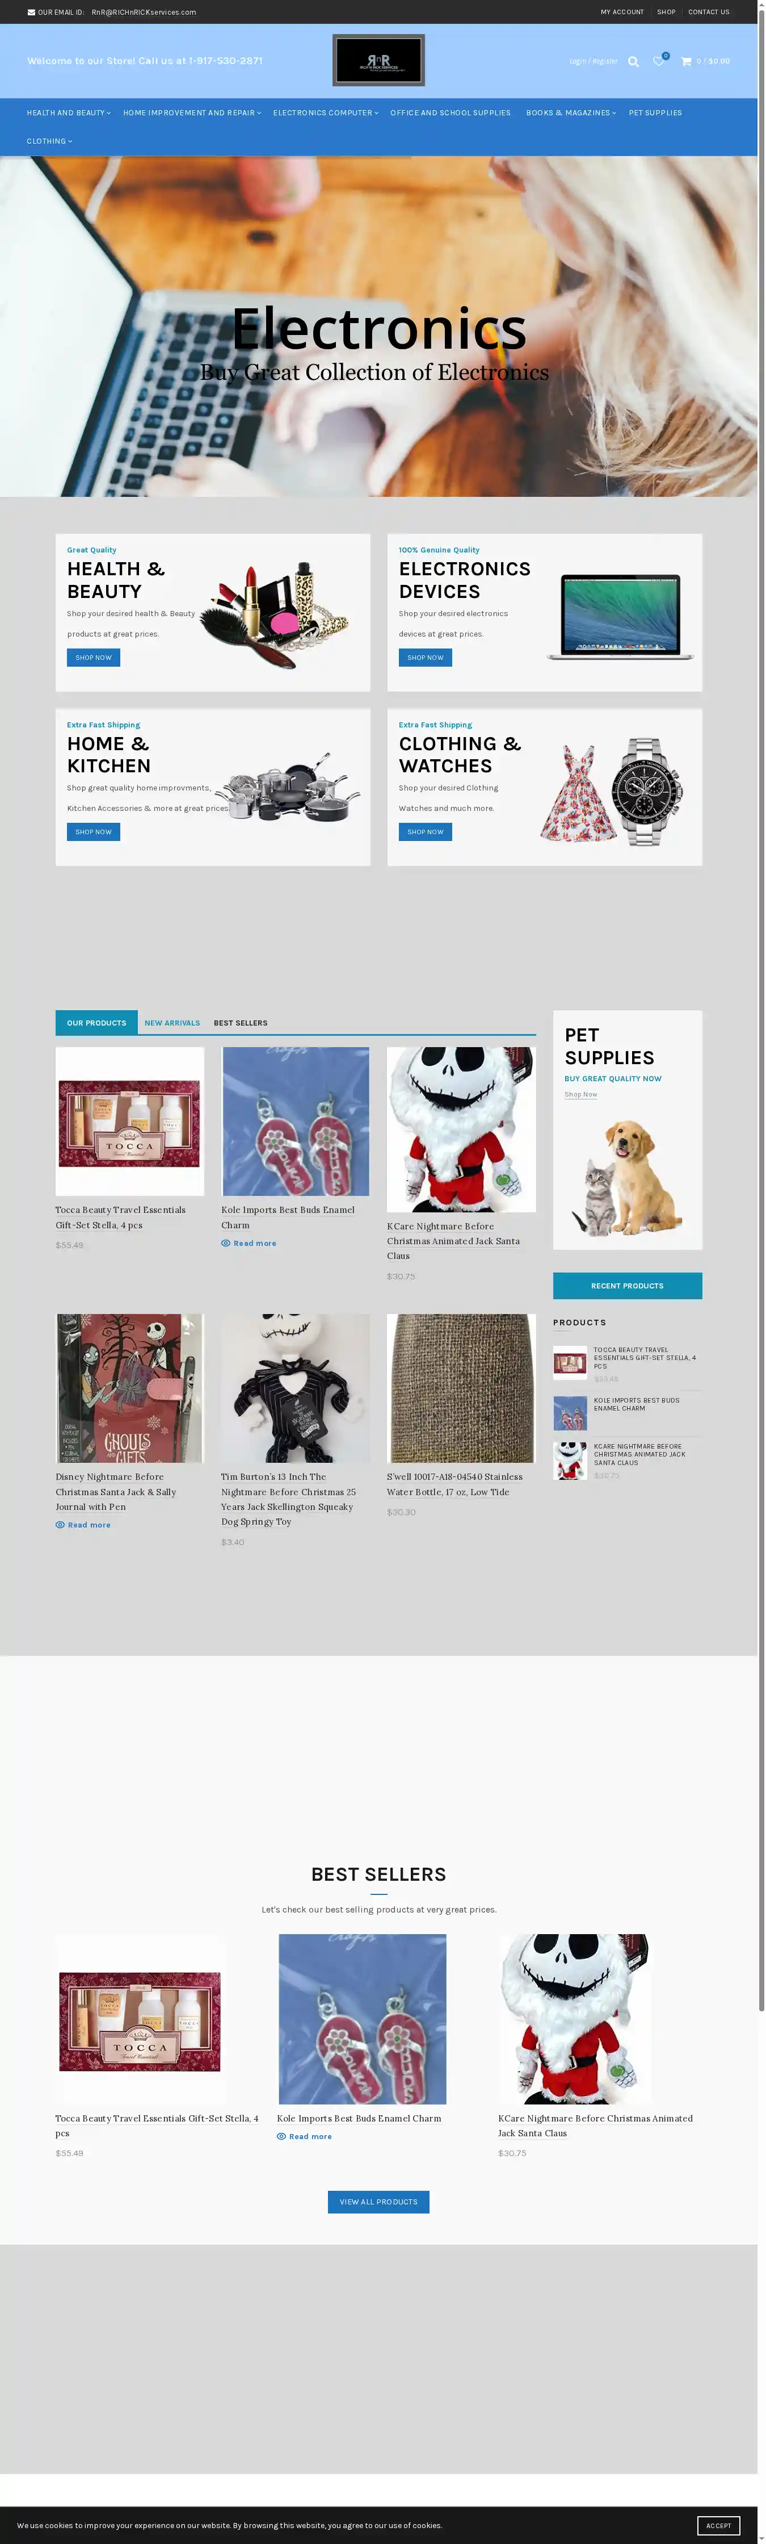
Task: Switch to the New Arrivals tab
Action: (x=172, y=1023)
